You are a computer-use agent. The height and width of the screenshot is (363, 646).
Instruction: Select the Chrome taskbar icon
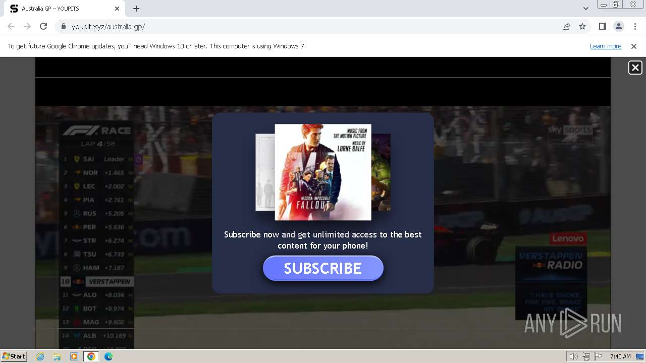click(x=91, y=356)
